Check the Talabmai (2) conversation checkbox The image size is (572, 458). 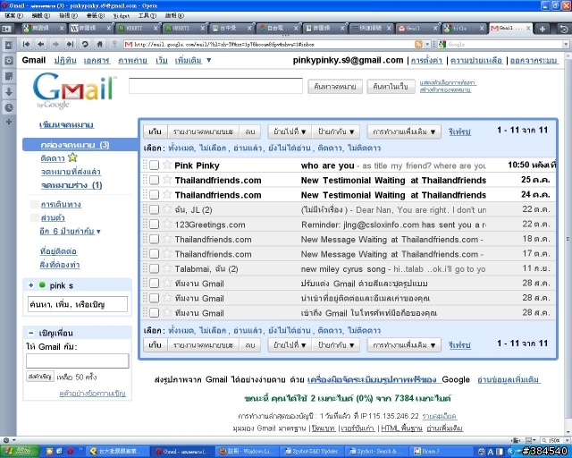(154, 269)
